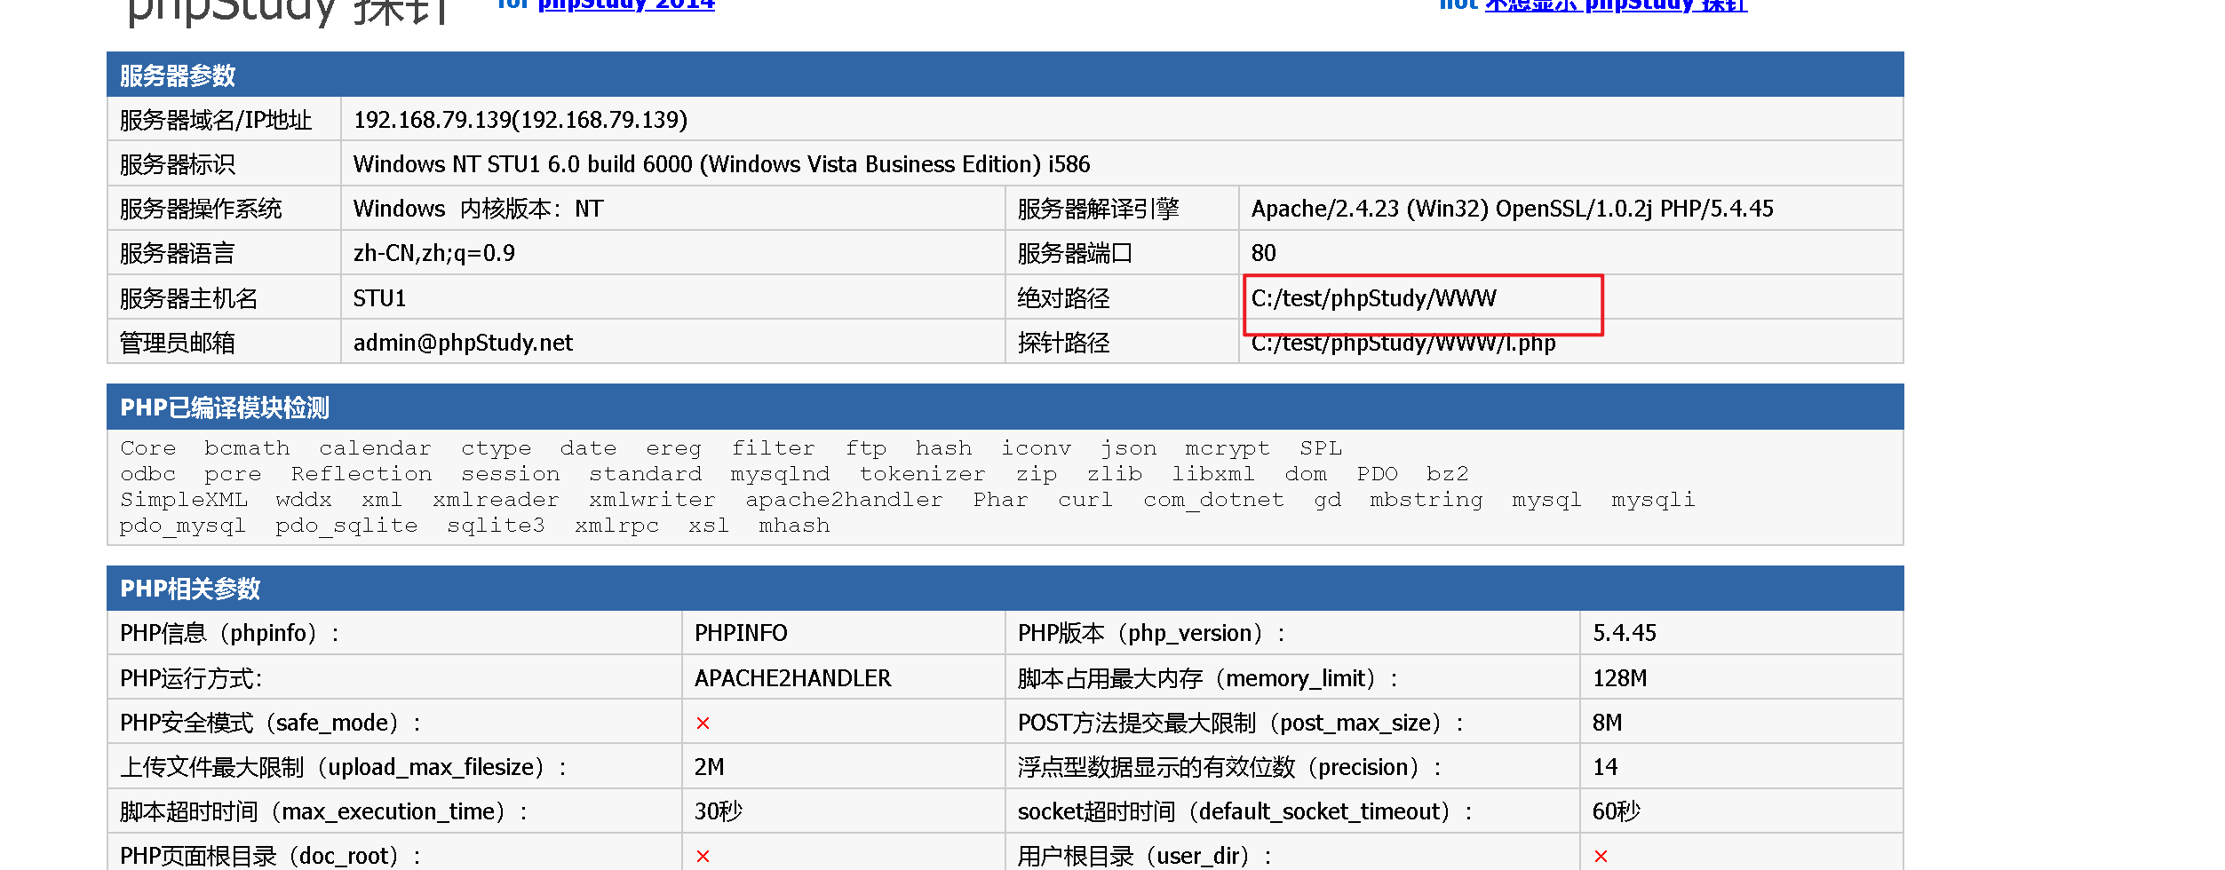Click the ereg module name

click(673, 449)
